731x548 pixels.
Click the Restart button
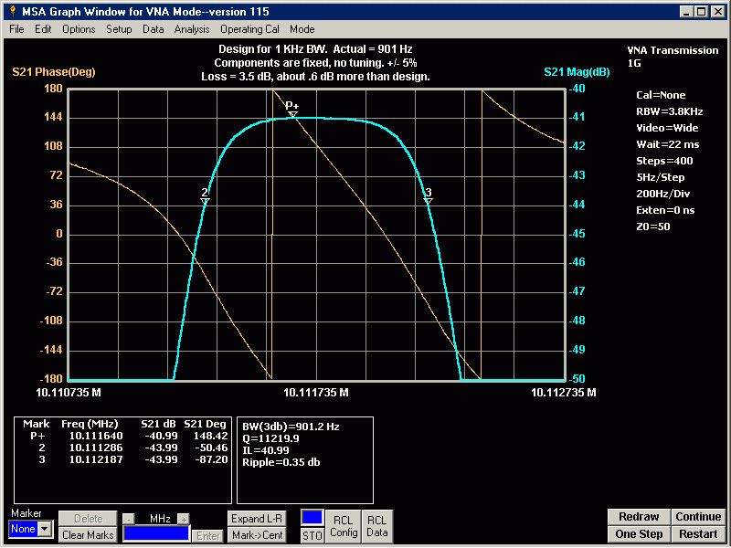tap(698, 534)
